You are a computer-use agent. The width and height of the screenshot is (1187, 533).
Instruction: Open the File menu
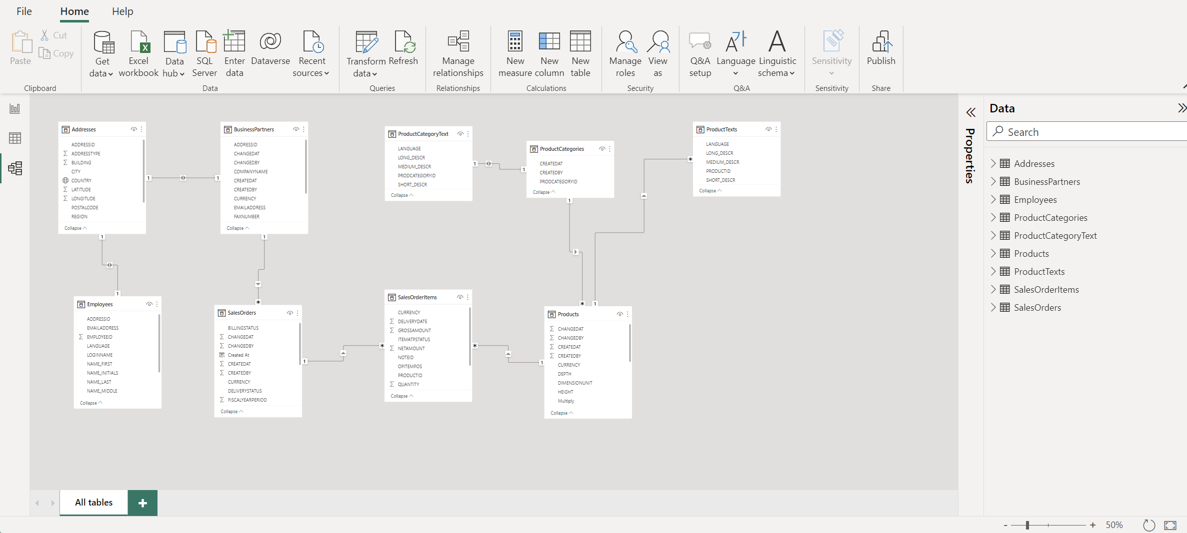coord(24,11)
